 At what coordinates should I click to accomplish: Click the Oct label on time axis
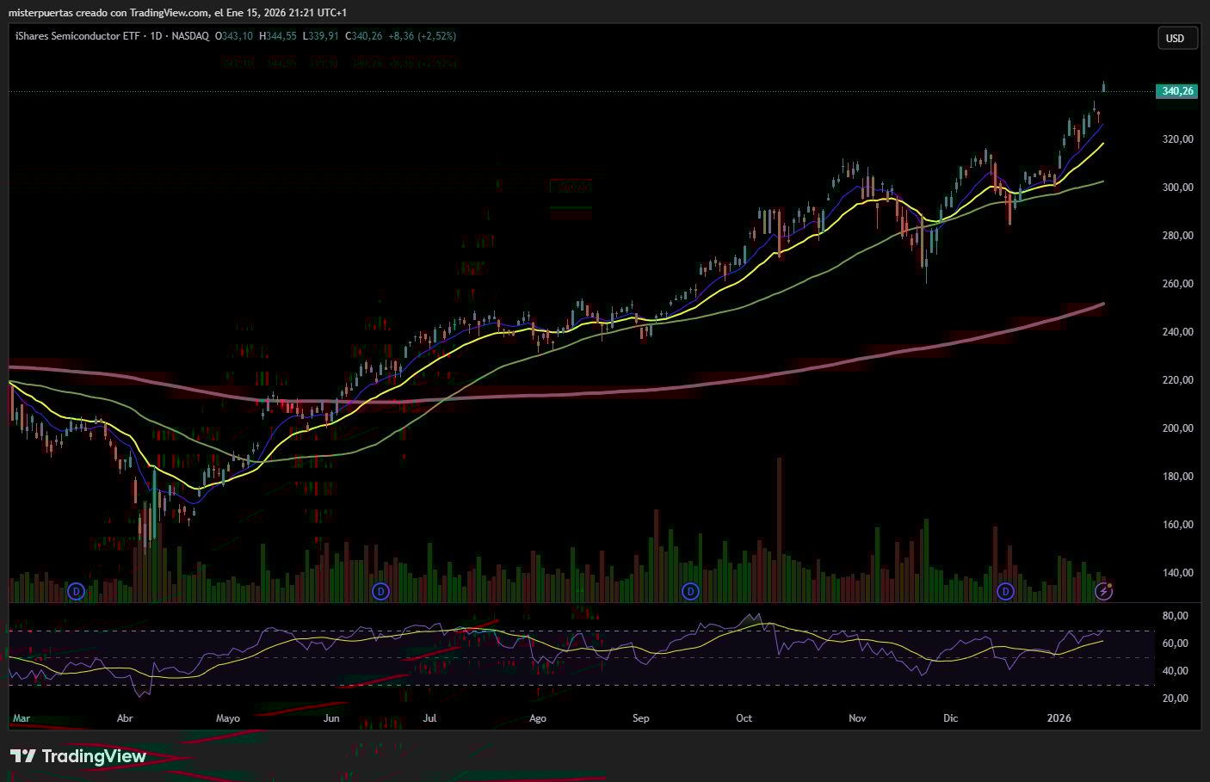[x=744, y=718]
